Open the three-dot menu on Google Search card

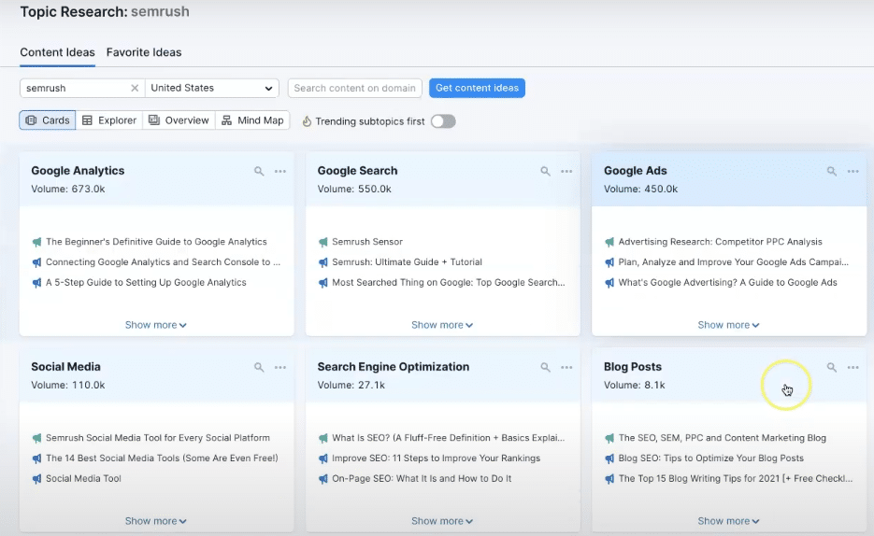pos(566,172)
